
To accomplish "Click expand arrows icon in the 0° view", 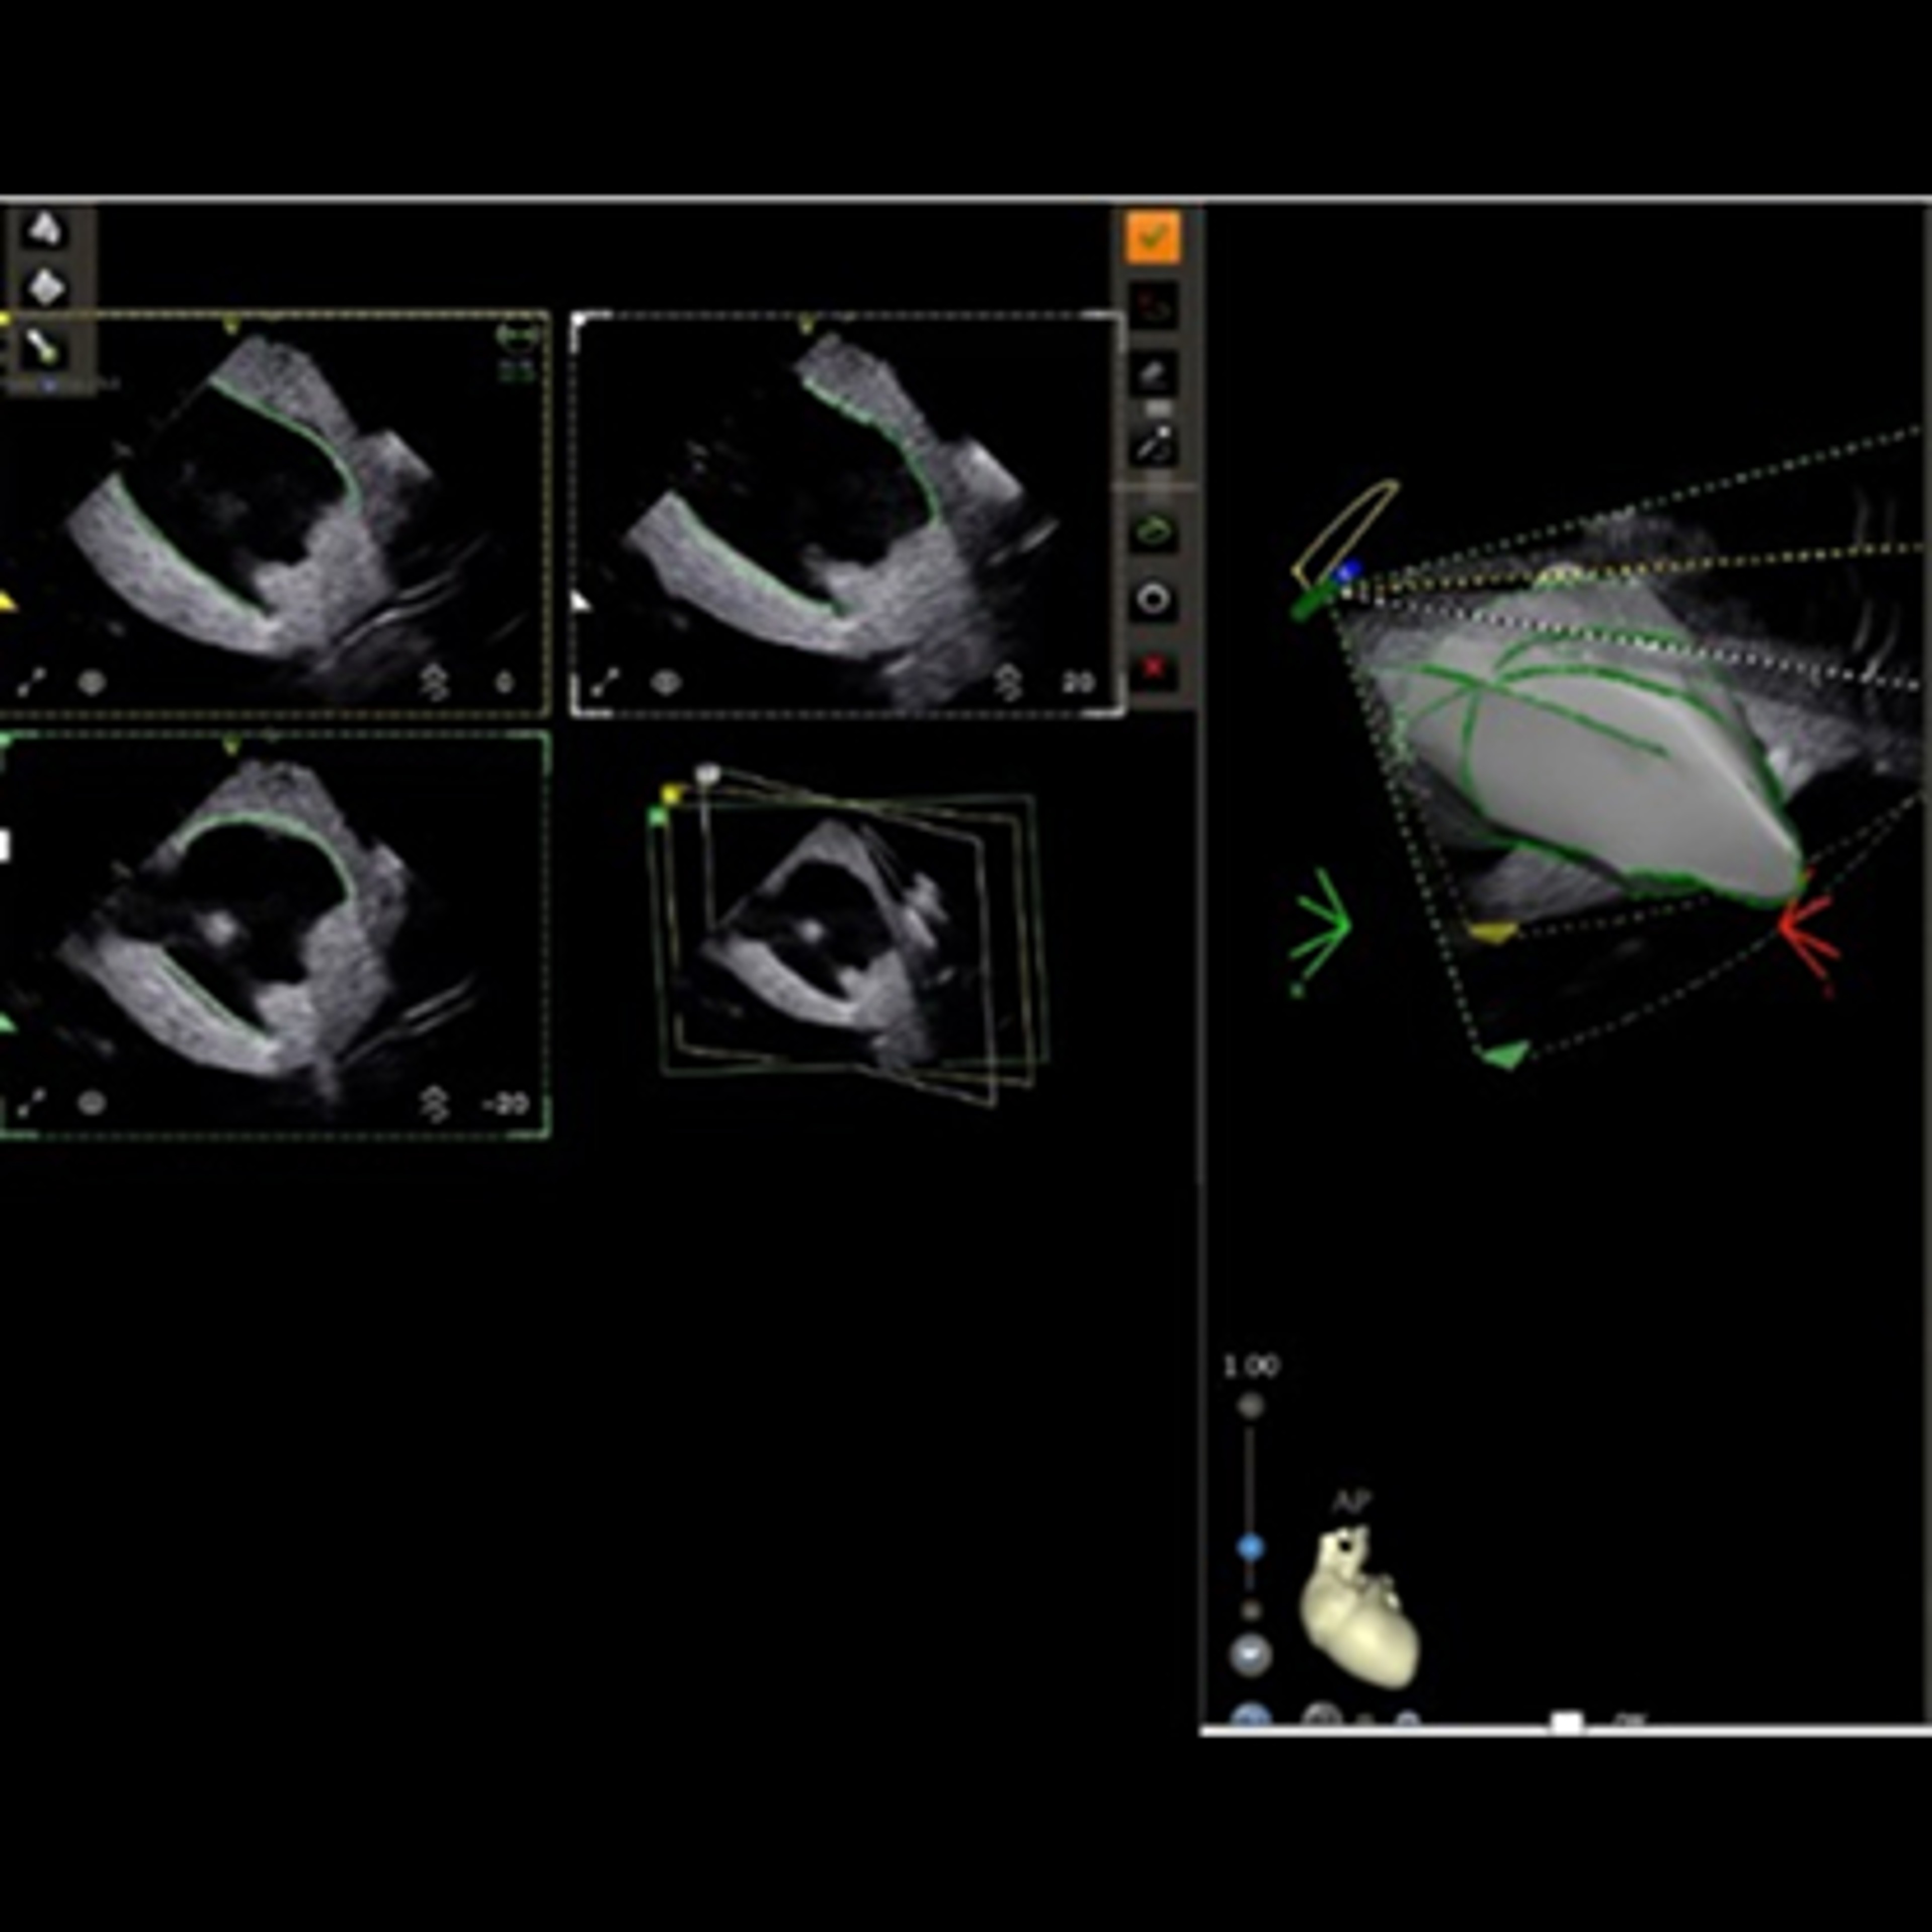I will pos(31,683).
